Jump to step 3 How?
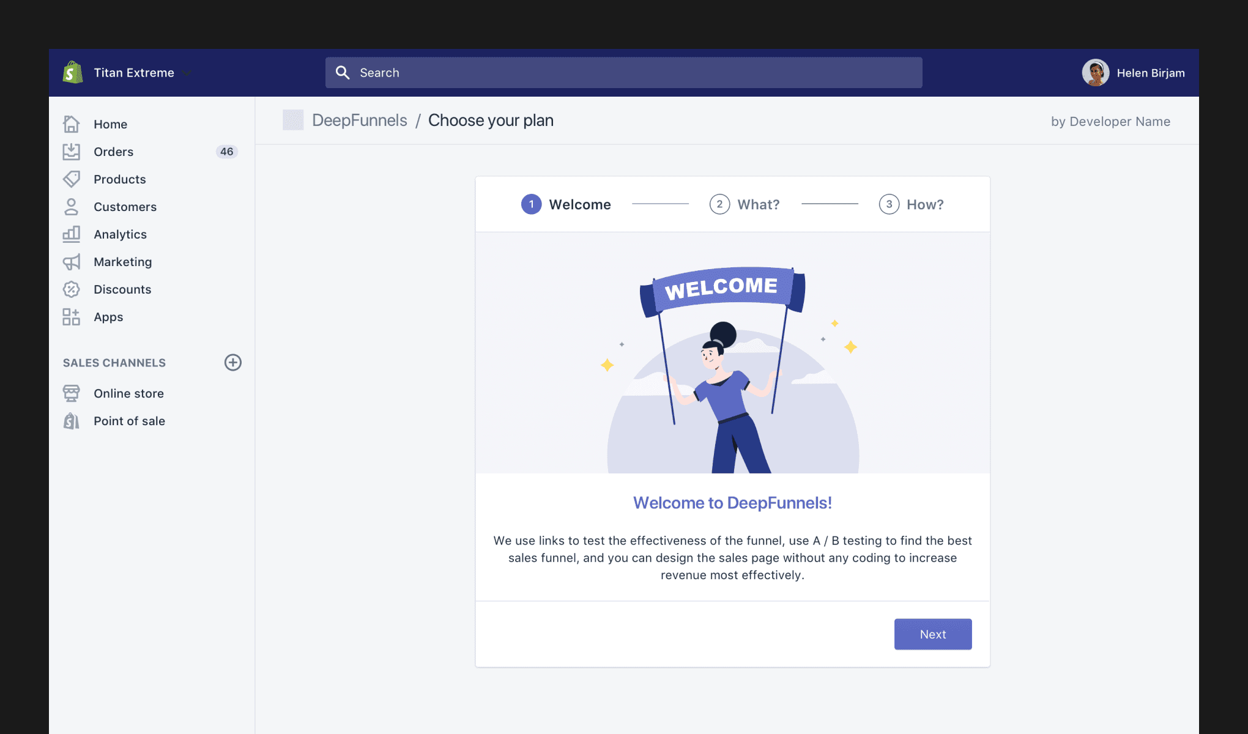This screenshot has width=1248, height=734. [912, 204]
